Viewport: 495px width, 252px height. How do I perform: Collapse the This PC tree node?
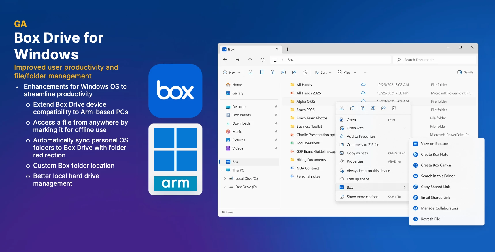222,170
